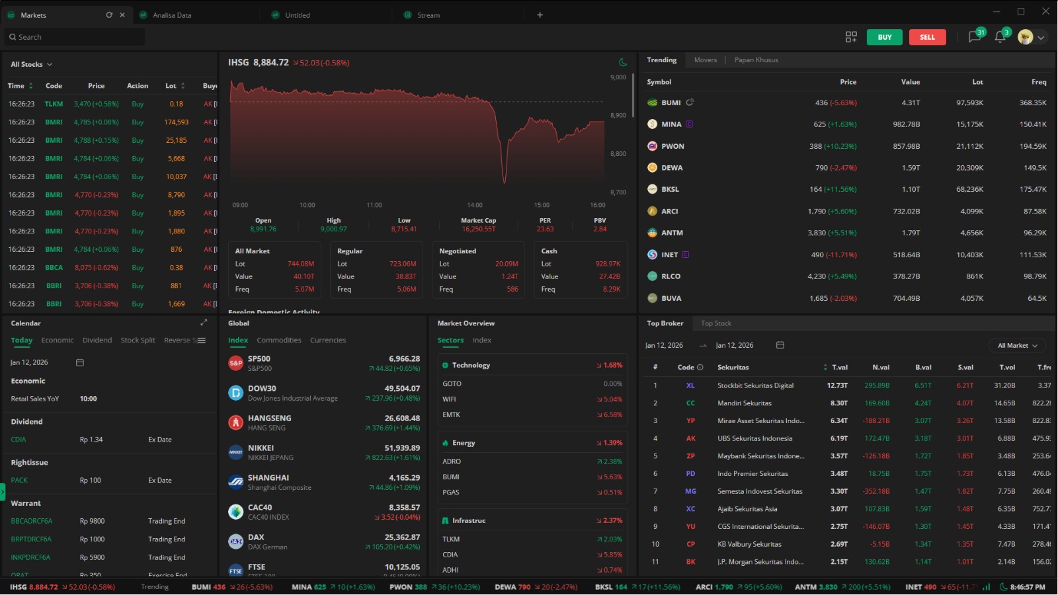Open the Calendar tabs hamburger menu
This screenshot has width=1058, height=595.
tap(202, 340)
